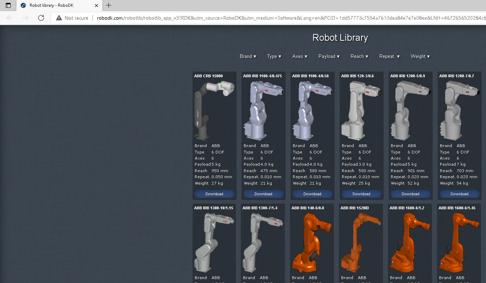Click the 950 mm reach value

(220, 171)
